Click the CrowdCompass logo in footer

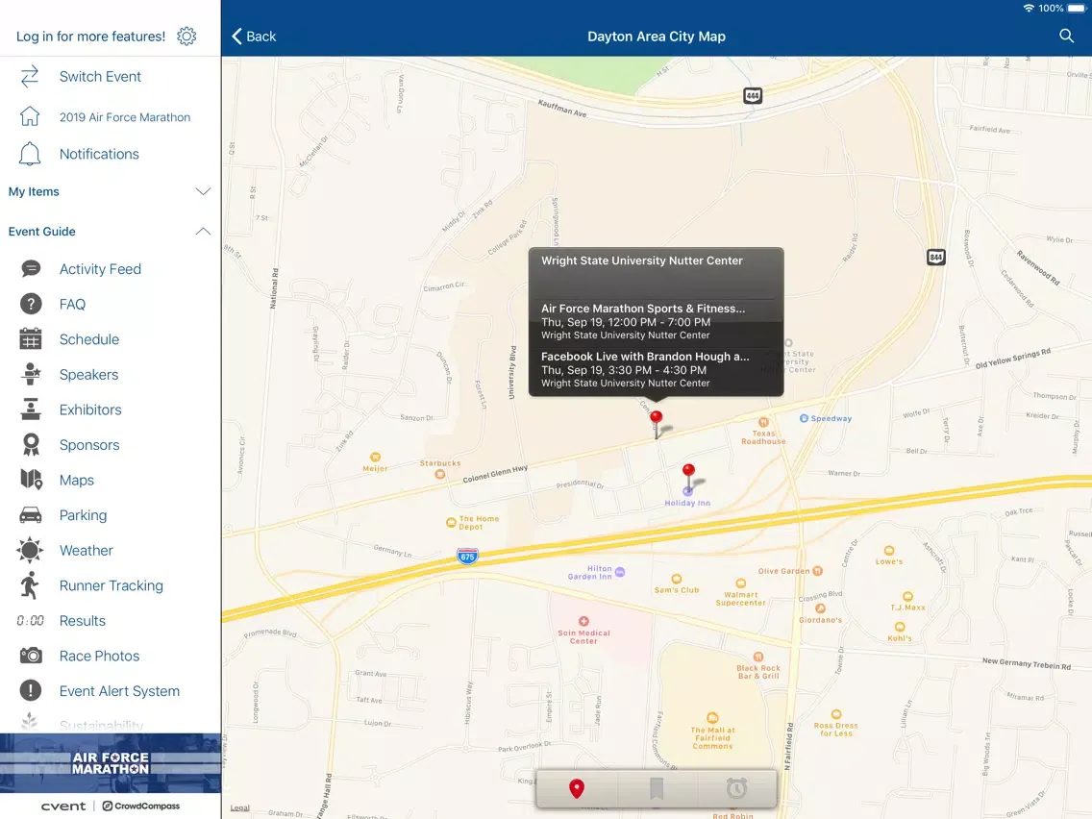pos(140,806)
